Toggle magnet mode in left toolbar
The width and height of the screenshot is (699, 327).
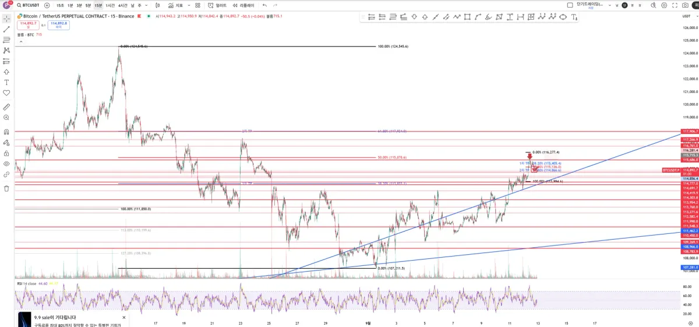pos(6,132)
